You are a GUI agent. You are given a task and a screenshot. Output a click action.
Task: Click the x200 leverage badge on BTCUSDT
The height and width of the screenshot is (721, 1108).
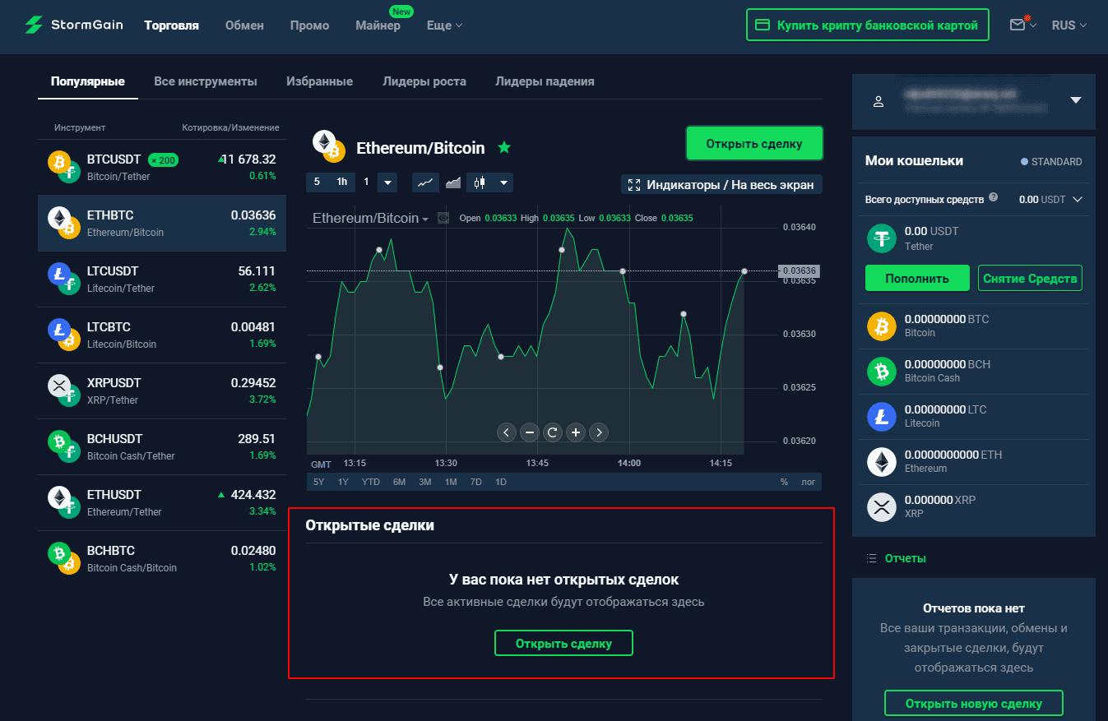(x=164, y=160)
